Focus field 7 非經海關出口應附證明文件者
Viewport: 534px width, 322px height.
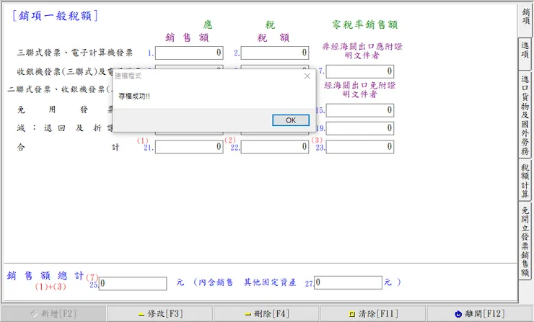tap(360, 71)
